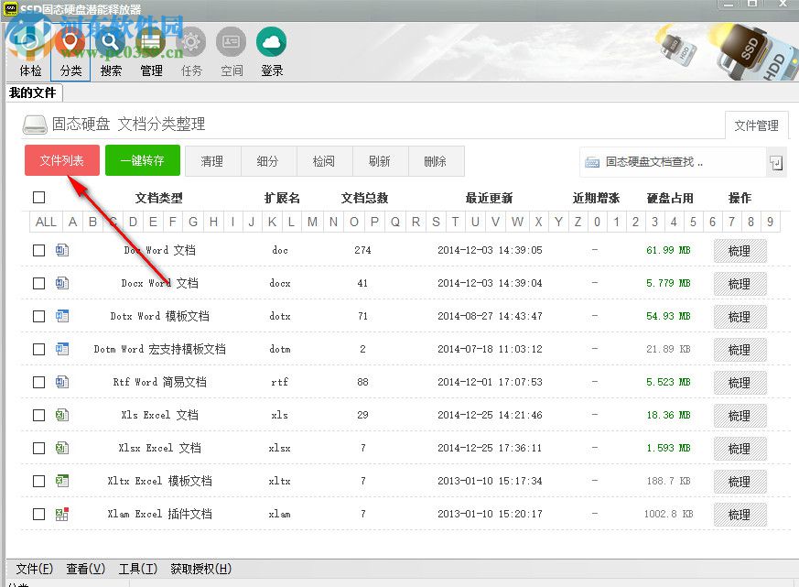Click the Xltx template file icon

pyautogui.click(x=62, y=481)
